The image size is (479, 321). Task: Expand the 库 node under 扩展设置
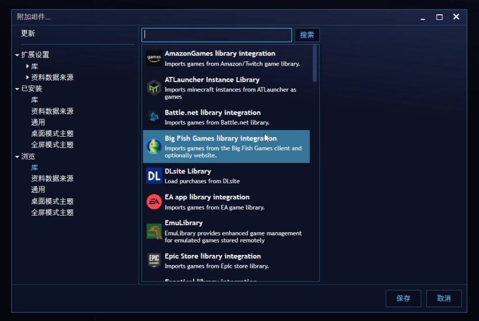pyautogui.click(x=27, y=66)
